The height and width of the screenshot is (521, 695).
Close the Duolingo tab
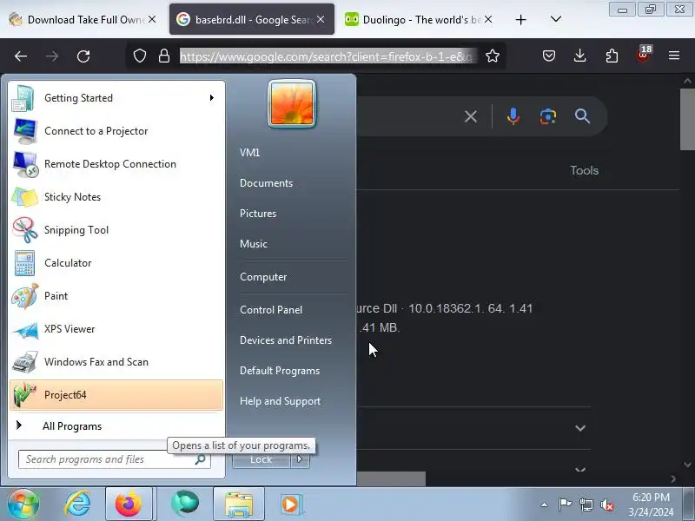[x=488, y=19]
